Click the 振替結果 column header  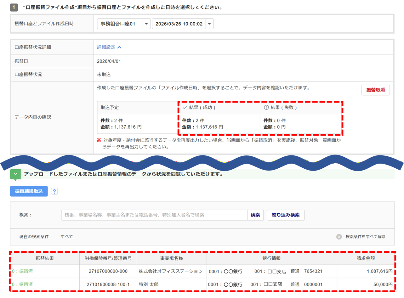click(45, 258)
